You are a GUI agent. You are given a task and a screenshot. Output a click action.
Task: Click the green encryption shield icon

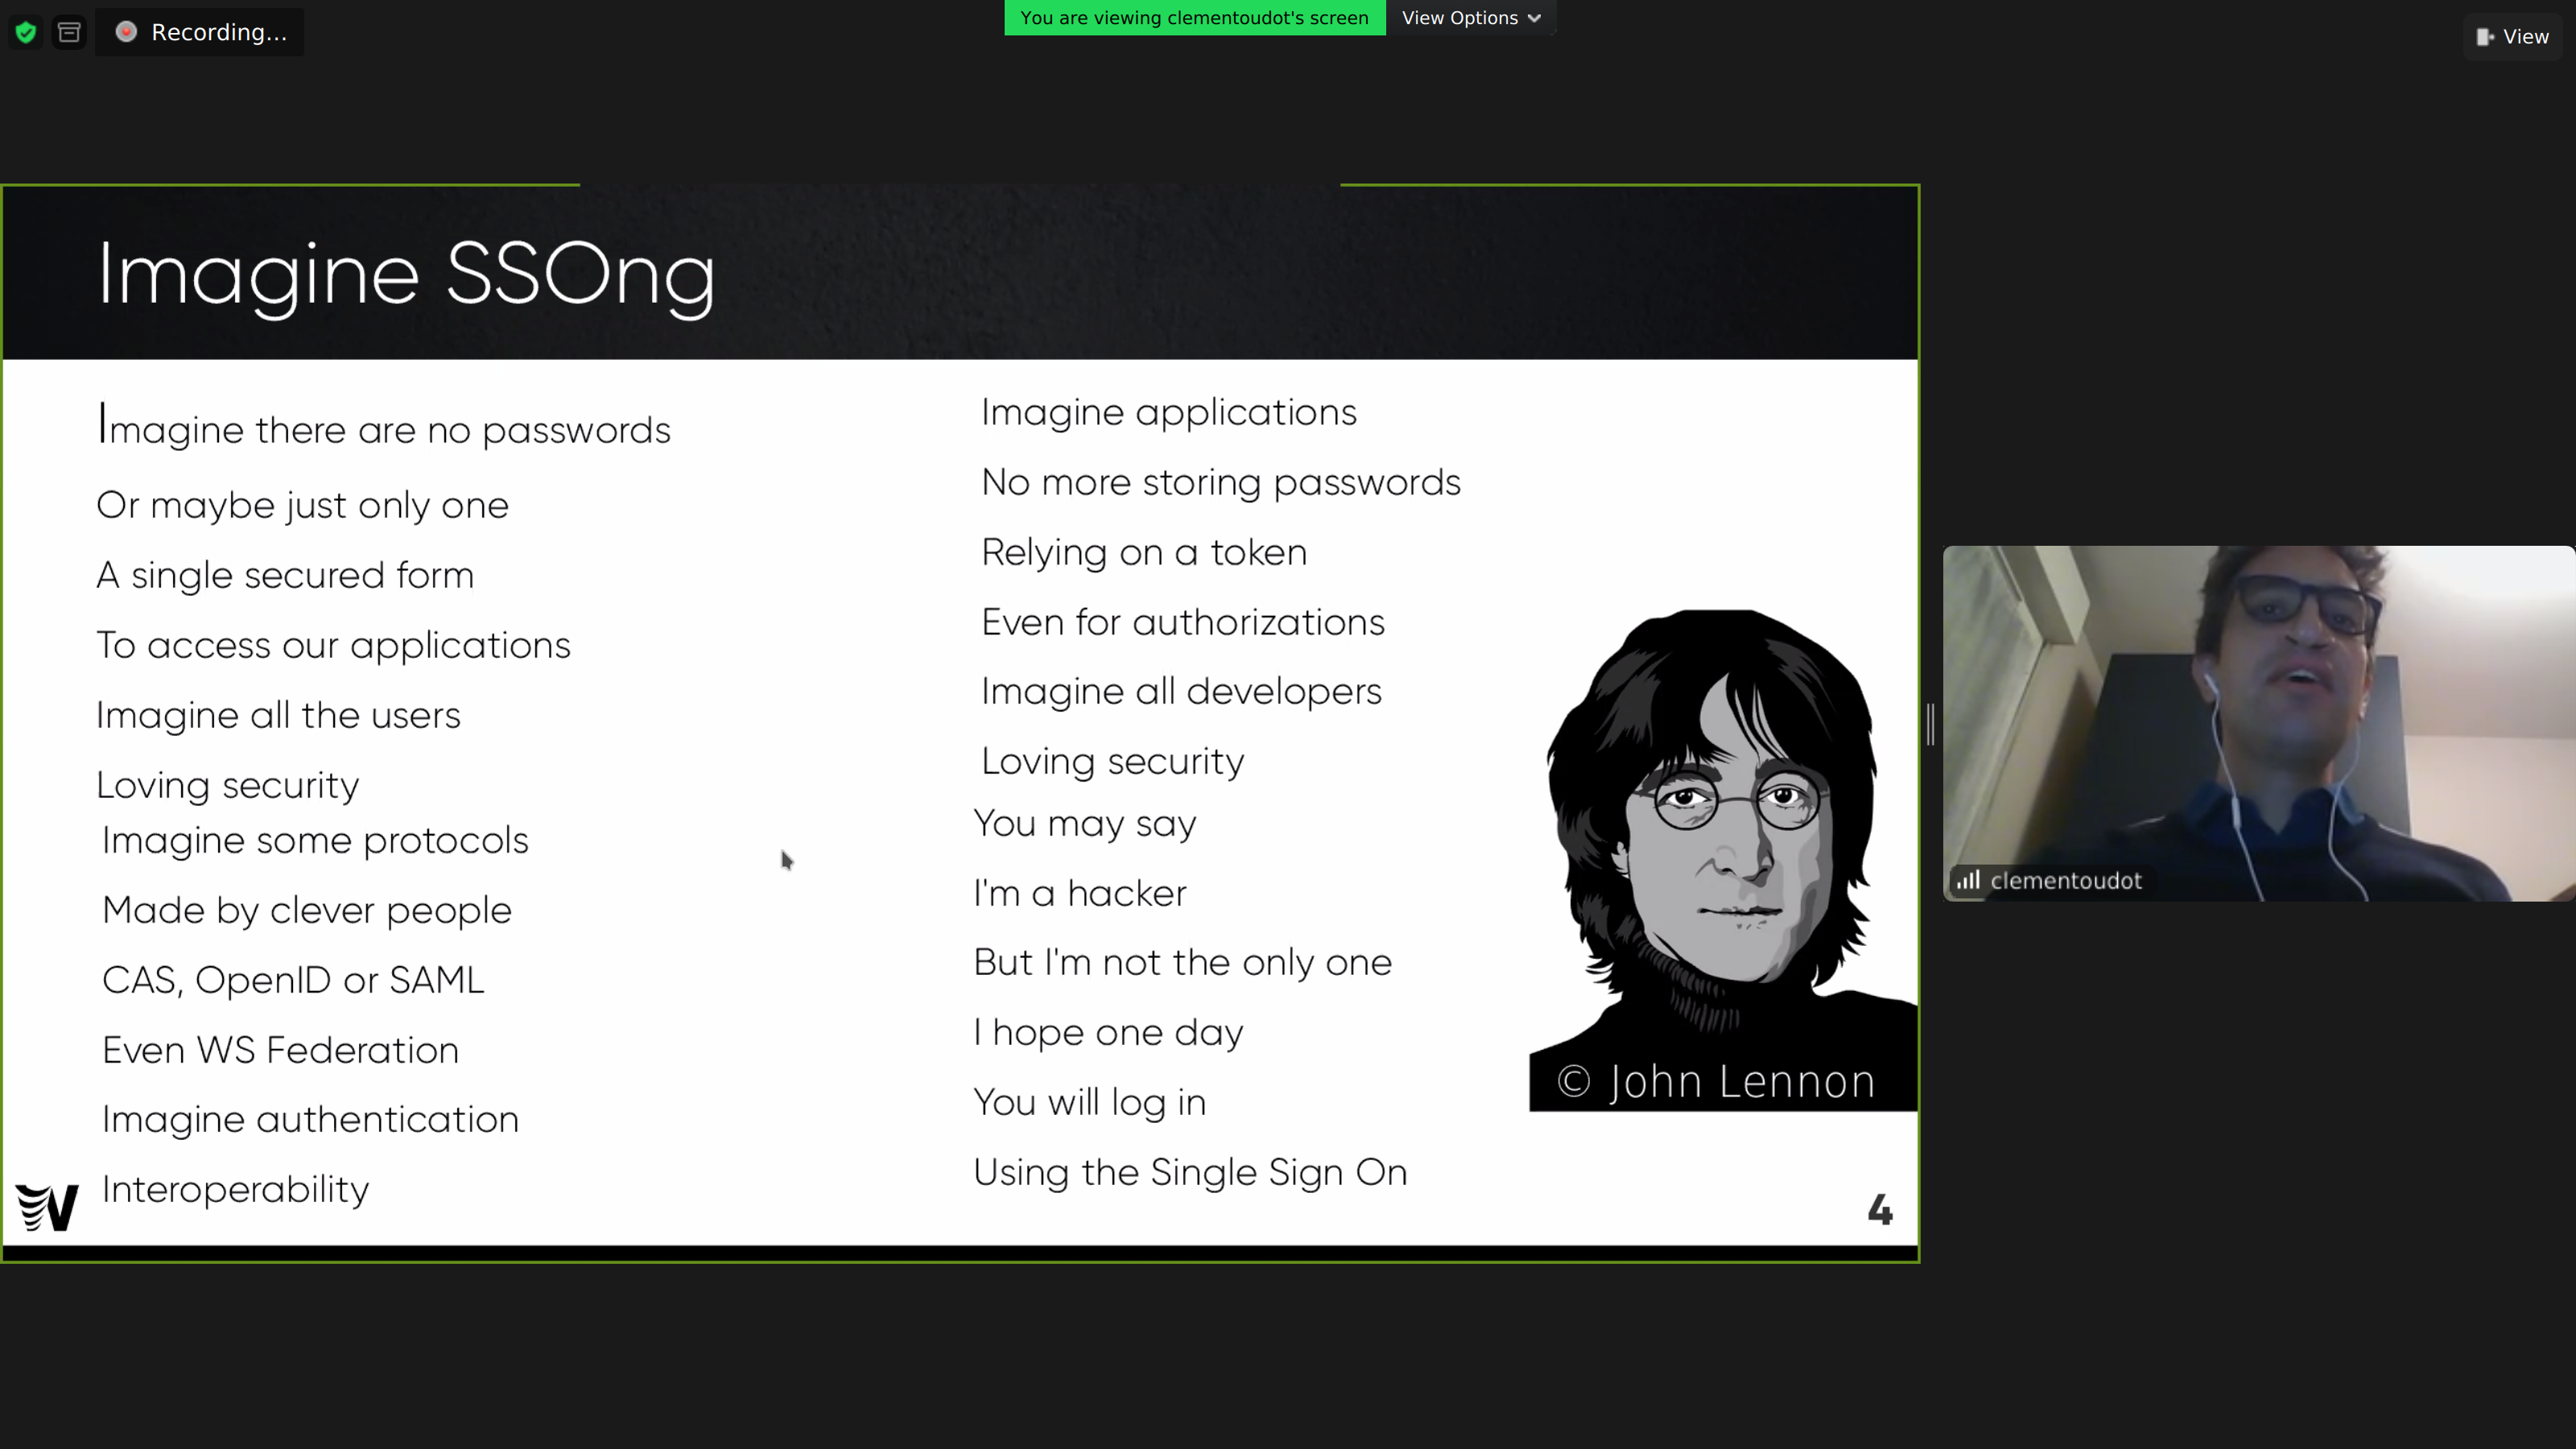[26, 32]
